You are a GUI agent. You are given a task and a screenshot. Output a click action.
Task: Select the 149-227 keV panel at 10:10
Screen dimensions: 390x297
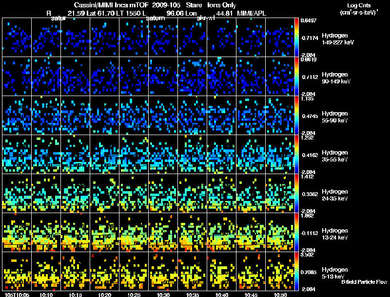[x=46, y=38]
